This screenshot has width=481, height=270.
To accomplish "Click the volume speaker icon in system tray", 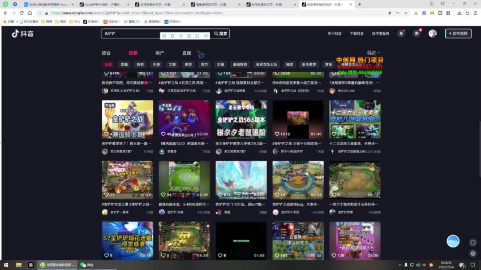I will [418, 265].
